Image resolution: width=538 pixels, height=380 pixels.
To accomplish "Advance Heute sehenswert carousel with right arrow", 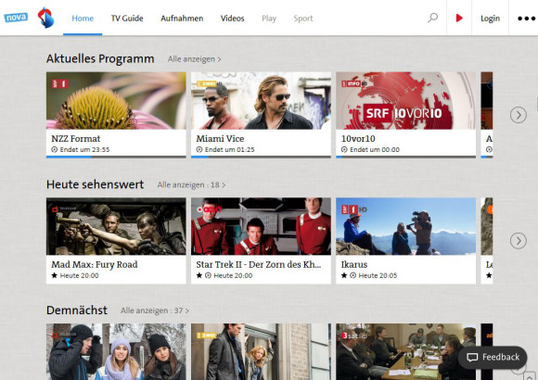I will (519, 241).
